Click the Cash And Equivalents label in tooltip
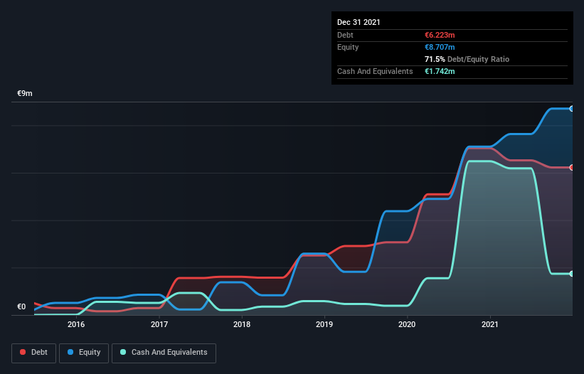 pyautogui.click(x=375, y=71)
